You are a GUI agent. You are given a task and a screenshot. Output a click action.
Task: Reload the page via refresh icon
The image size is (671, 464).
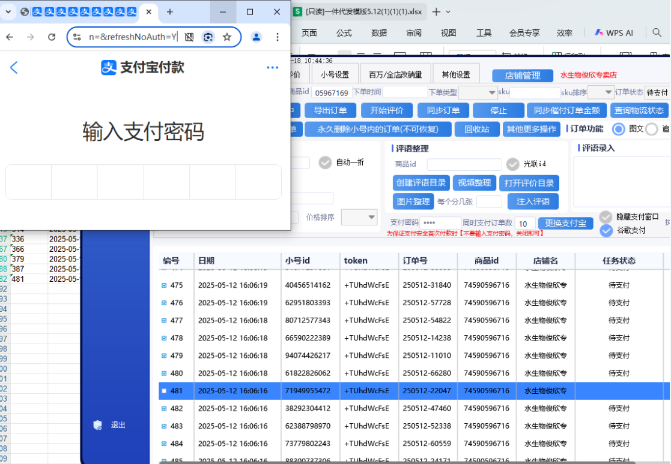pyautogui.click(x=51, y=37)
